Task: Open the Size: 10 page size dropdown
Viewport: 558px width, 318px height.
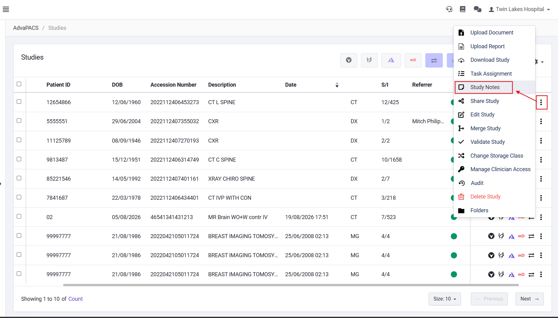Action: (445, 299)
